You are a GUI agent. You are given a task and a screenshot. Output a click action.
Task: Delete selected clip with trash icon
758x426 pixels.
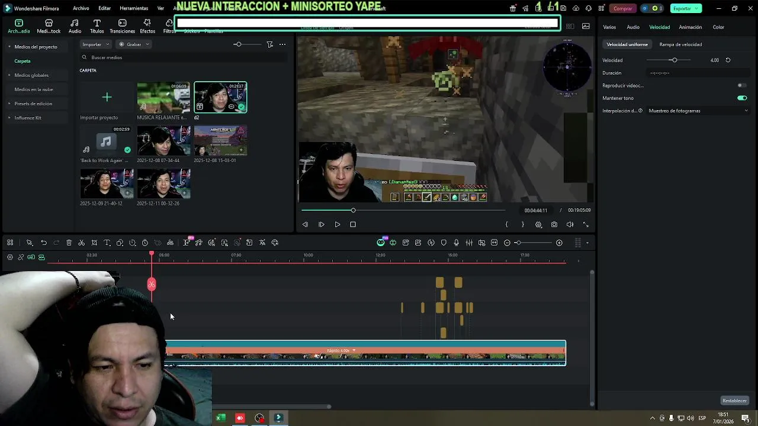(x=69, y=243)
